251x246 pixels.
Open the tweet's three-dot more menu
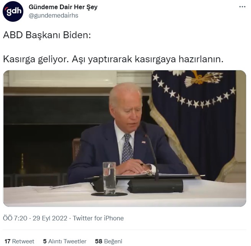click(x=242, y=7)
